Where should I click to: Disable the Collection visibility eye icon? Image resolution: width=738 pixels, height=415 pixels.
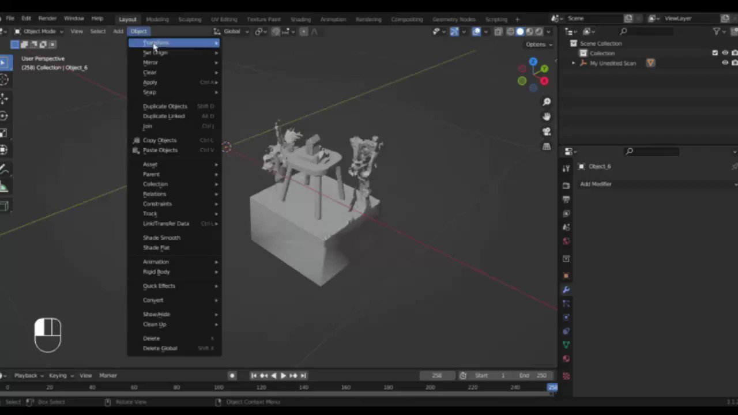click(x=725, y=53)
